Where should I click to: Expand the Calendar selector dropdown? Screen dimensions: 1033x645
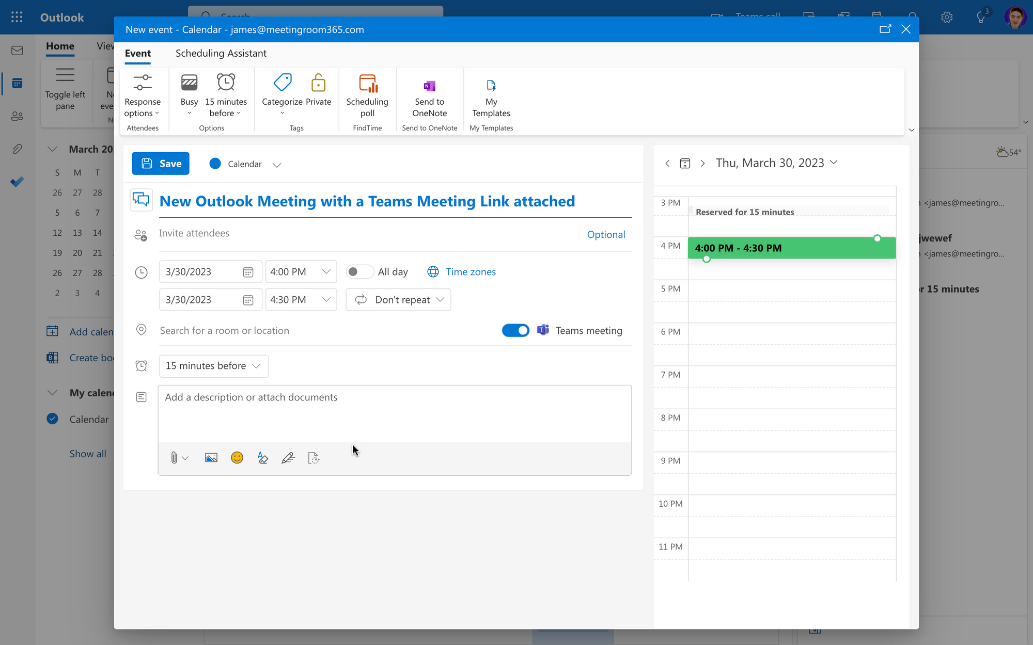pyautogui.click(x=275, y=164)
